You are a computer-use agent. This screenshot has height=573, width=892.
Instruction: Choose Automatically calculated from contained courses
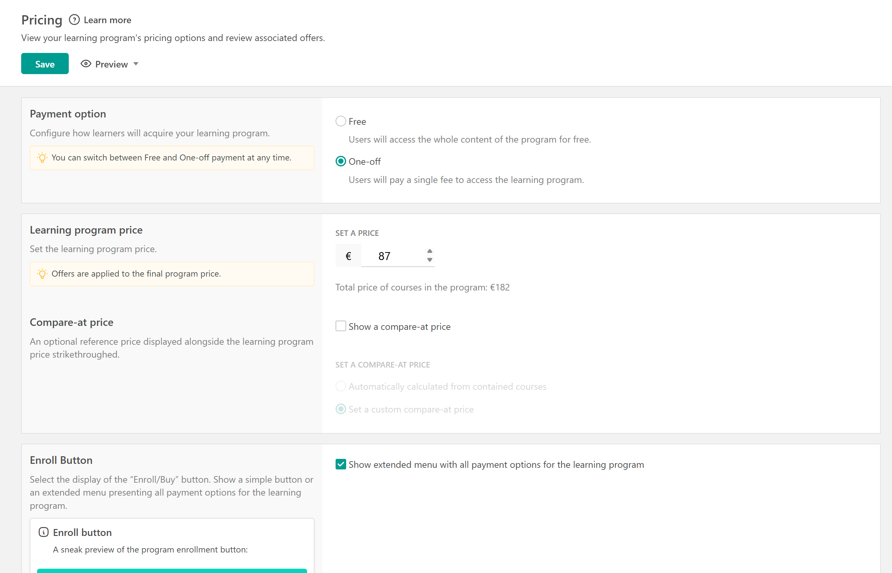(341, 386)
